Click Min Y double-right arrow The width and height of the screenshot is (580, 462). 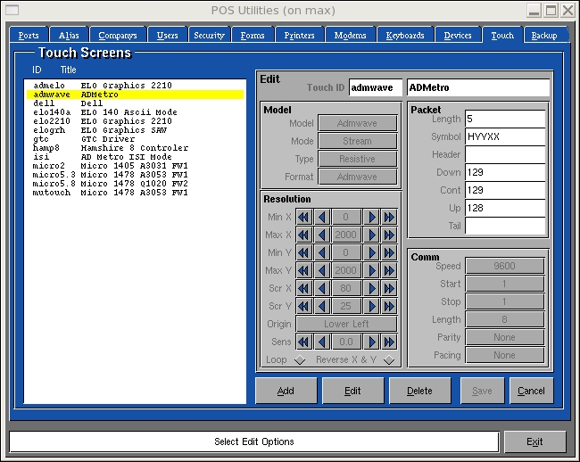(x=389, y=252)
